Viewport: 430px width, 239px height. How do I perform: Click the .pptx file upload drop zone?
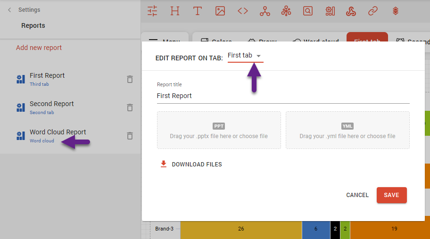point(219,131)
